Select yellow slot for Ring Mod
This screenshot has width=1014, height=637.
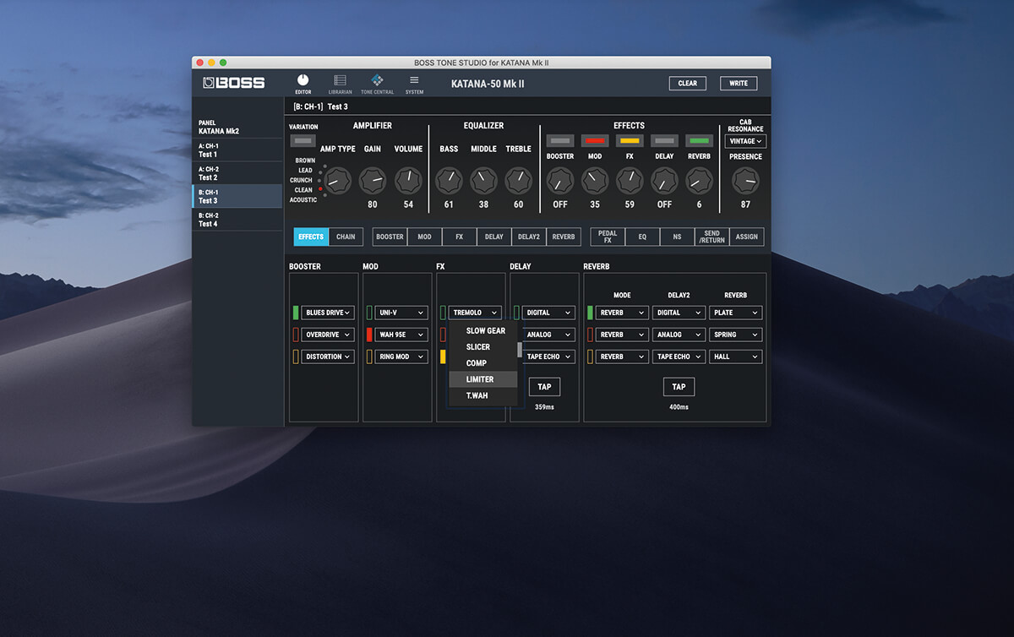[x=369, y=357]
